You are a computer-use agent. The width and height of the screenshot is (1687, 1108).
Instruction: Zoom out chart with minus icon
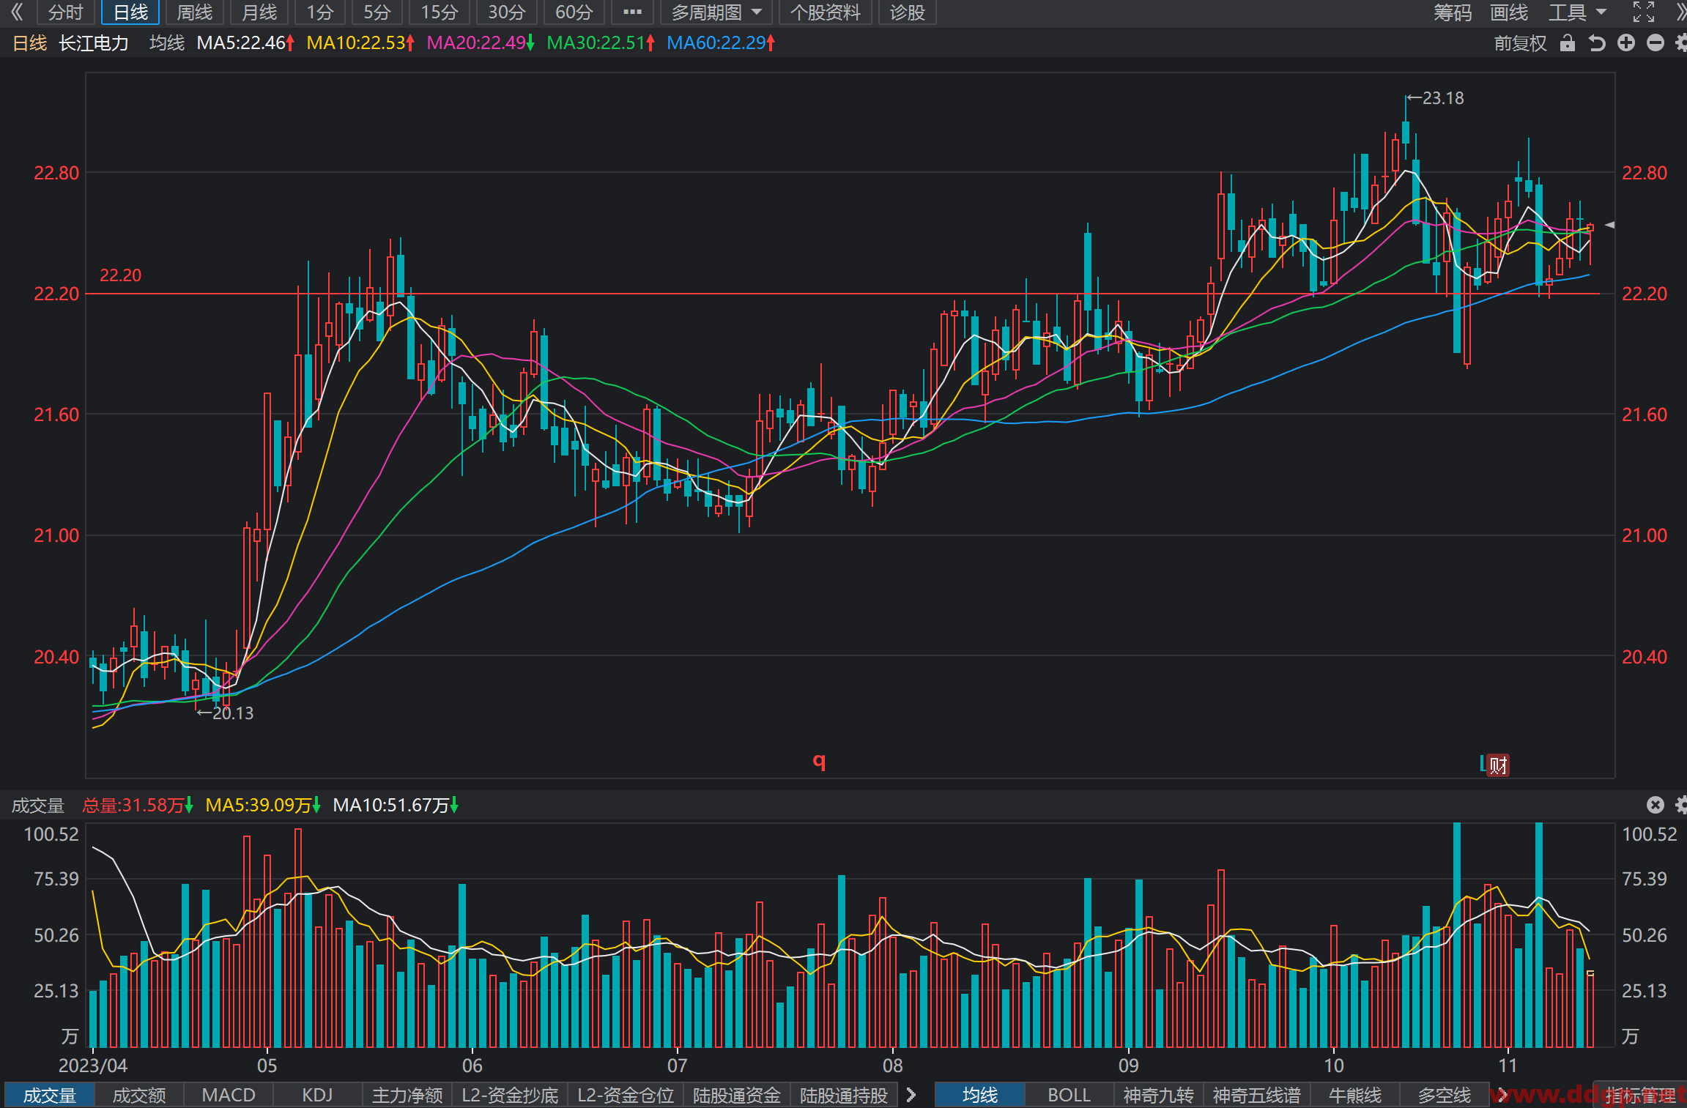(1656, 43)
